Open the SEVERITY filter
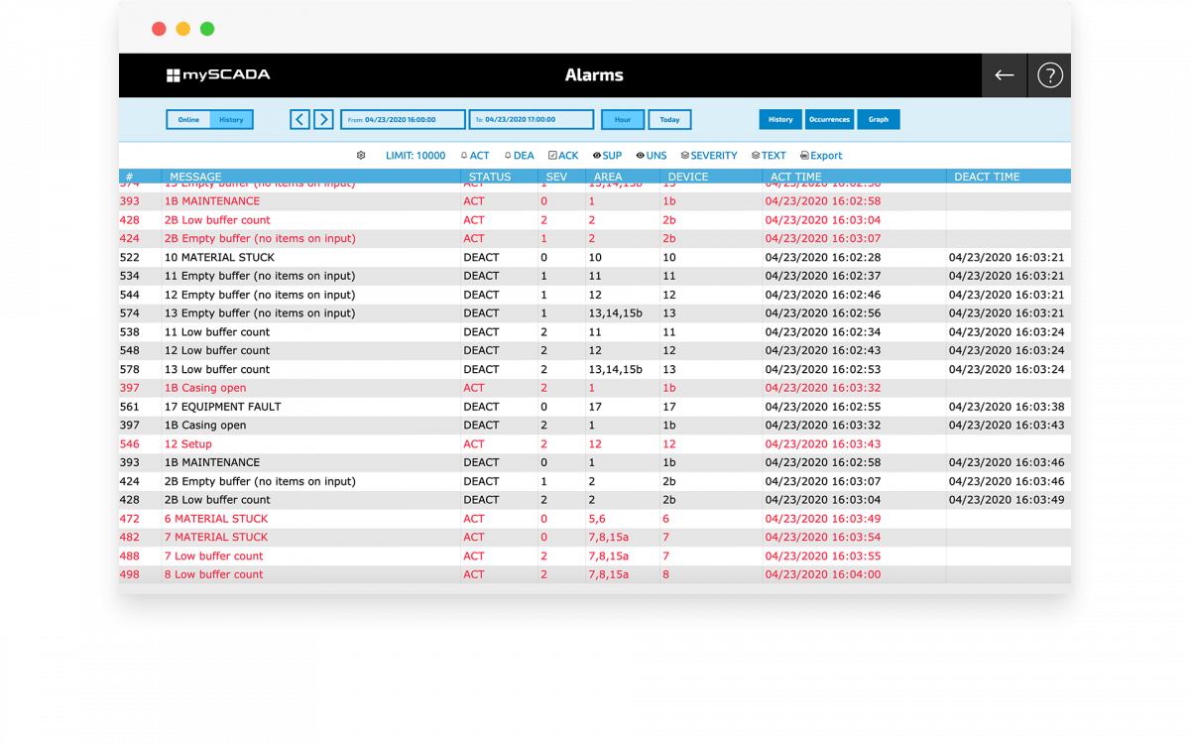 pos(709,156)
